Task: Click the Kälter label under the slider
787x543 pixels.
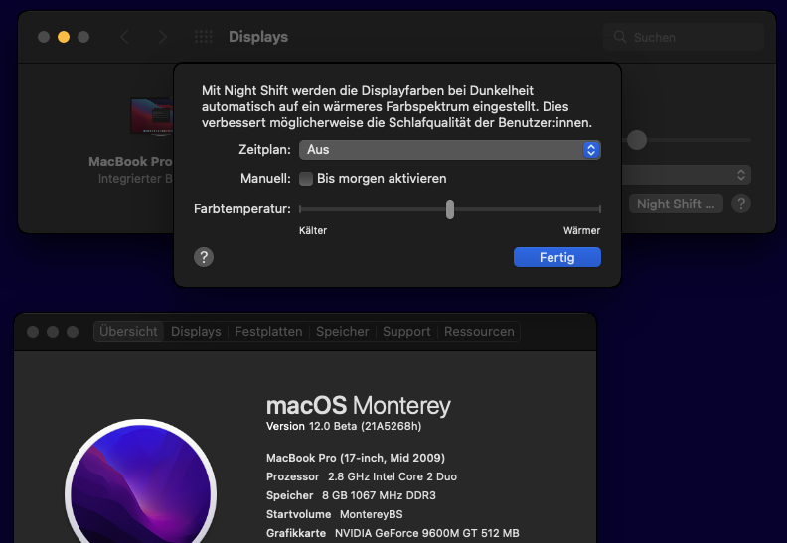Action: (313, 230)
